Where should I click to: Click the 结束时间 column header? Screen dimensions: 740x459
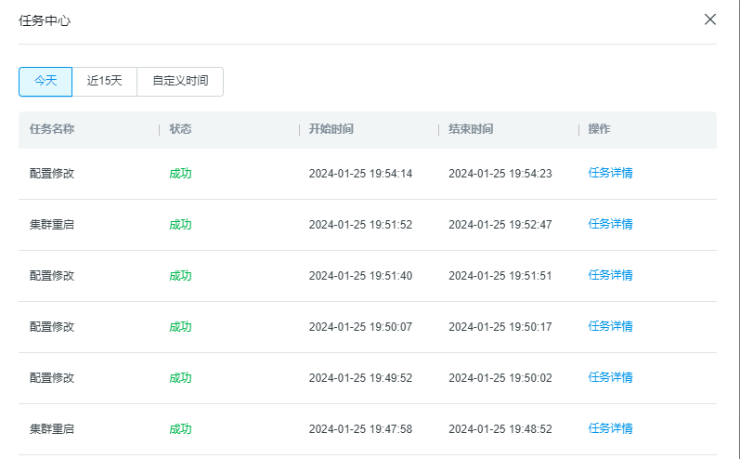click(x=471, y=129)
